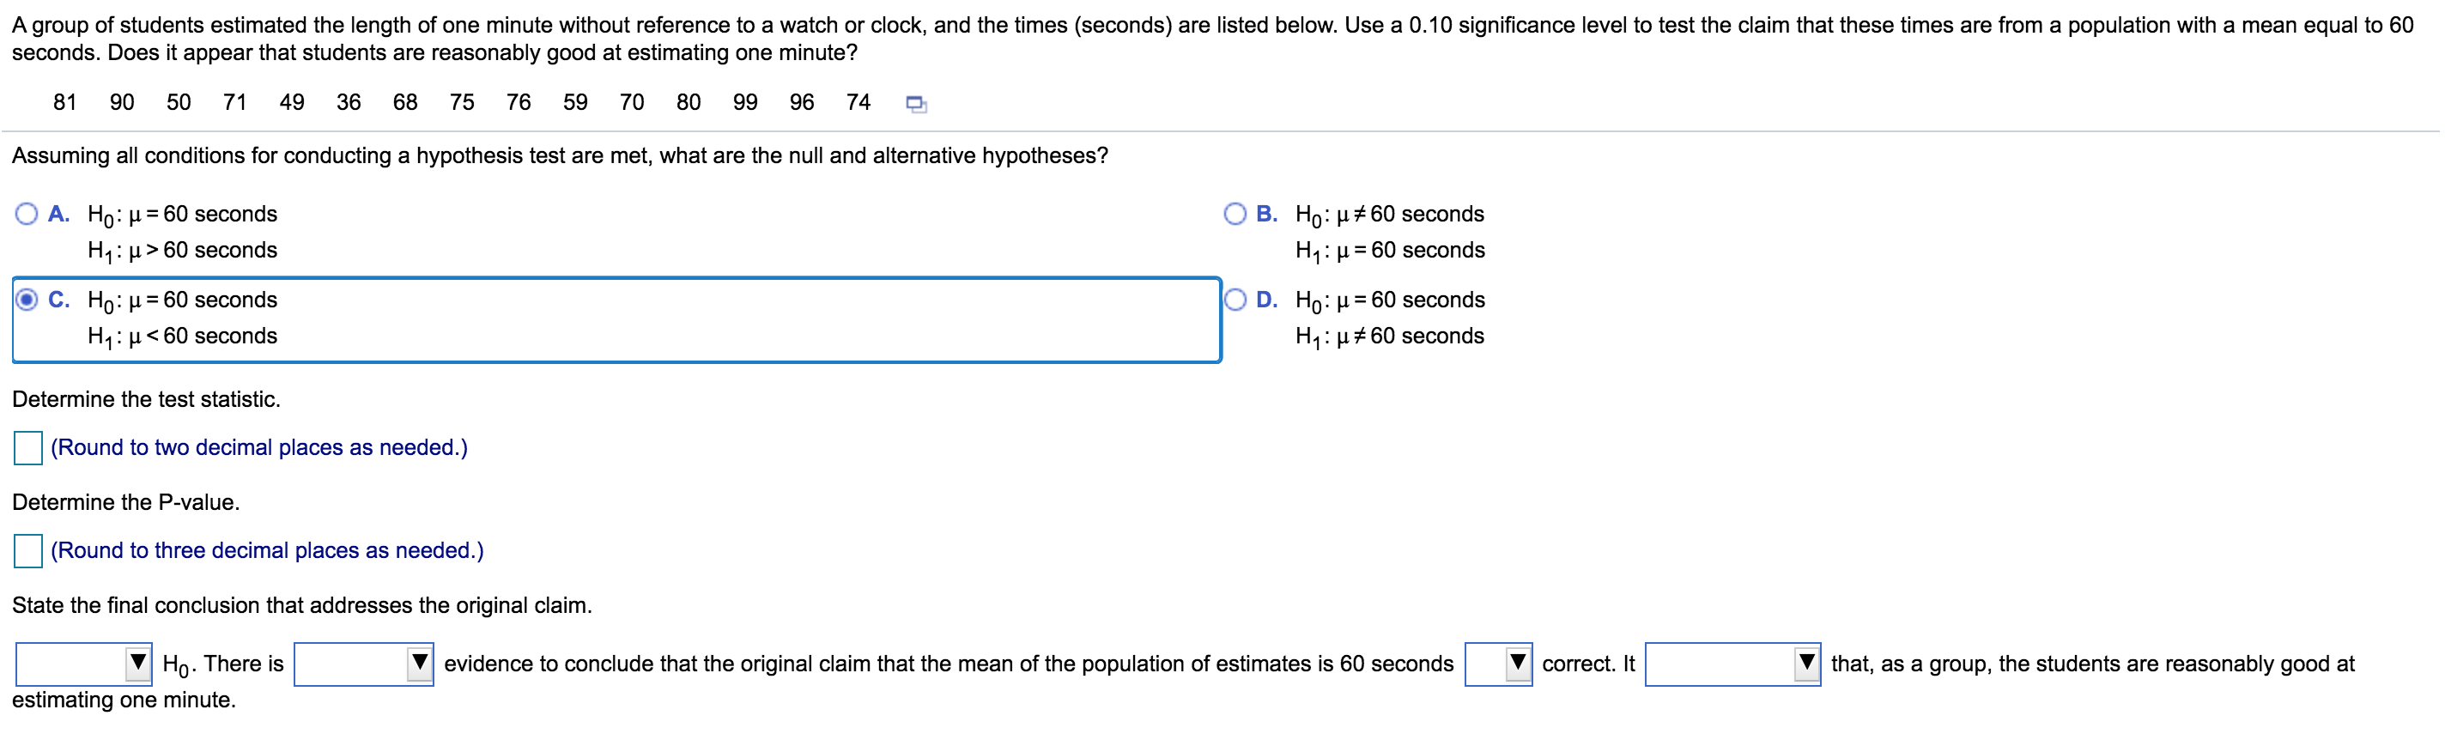Select hypothesis option D
Viewport: 2445px width, 752px height.
pyautogui.click(x=1234, y=299)
